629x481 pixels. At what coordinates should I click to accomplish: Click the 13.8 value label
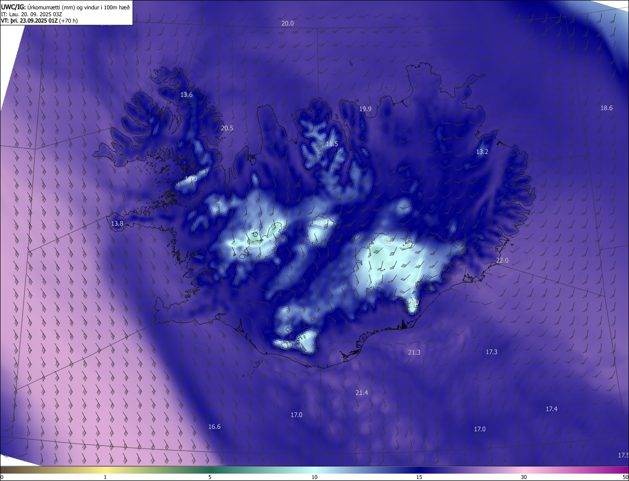[x=117, y=224]
